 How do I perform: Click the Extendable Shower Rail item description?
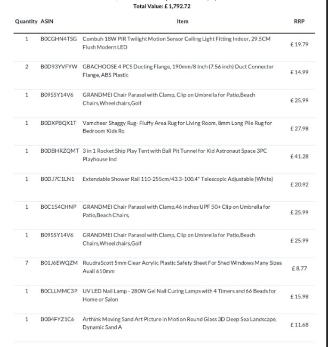(178, 179)
